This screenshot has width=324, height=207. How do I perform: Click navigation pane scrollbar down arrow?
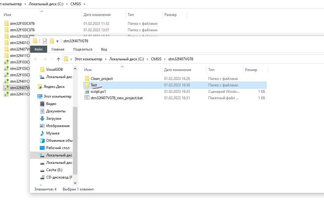pos(75,183)
